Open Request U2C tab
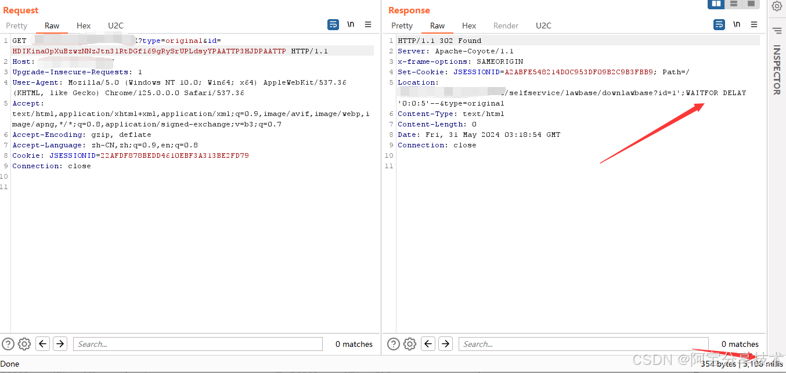786x373 pixels. point(116,26)
